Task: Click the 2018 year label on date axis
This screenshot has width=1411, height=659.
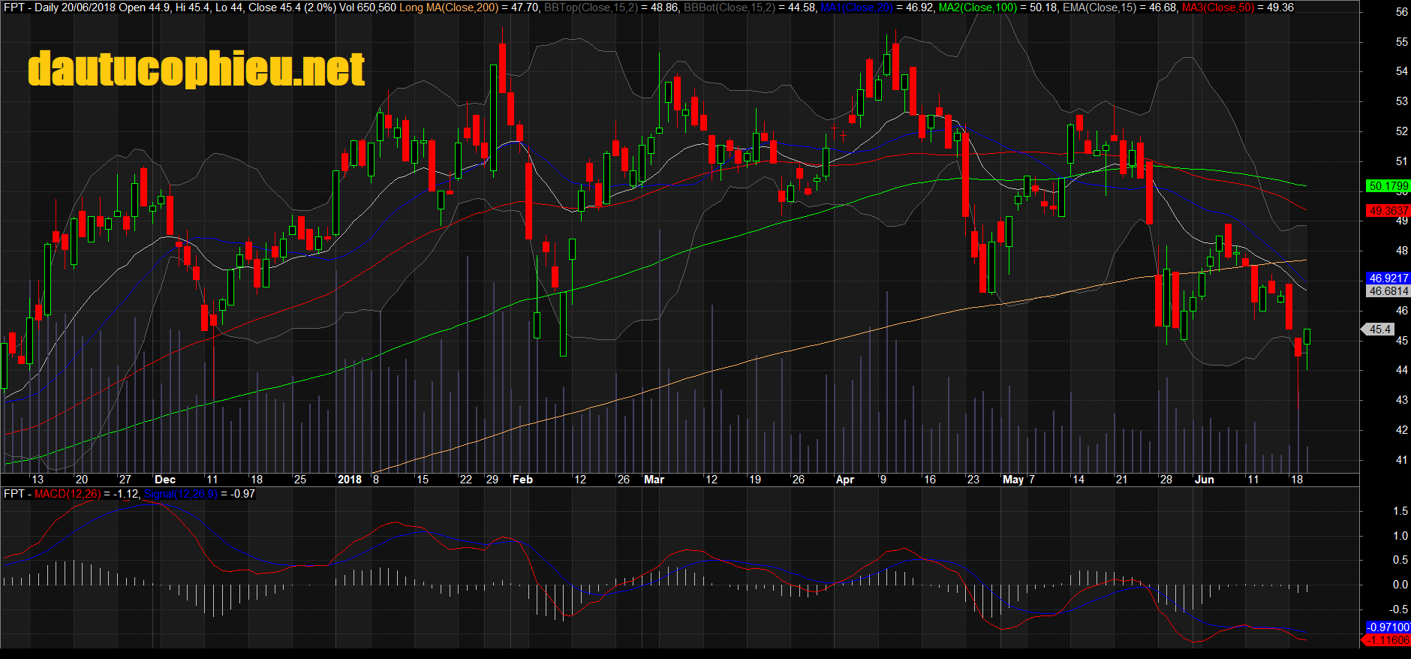Action: coord(350,480)
